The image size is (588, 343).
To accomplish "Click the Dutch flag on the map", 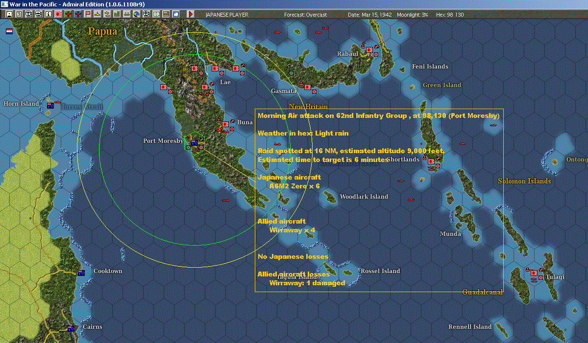I will click(x=9, y=31).
